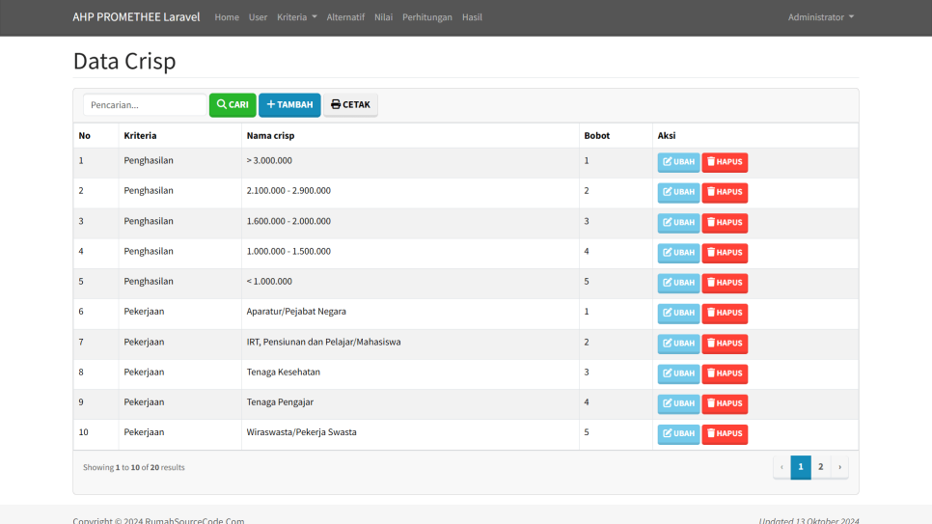
Task: Edit the Wiraswasta/Pekerja Swasta entry
Action: point(678,433)
